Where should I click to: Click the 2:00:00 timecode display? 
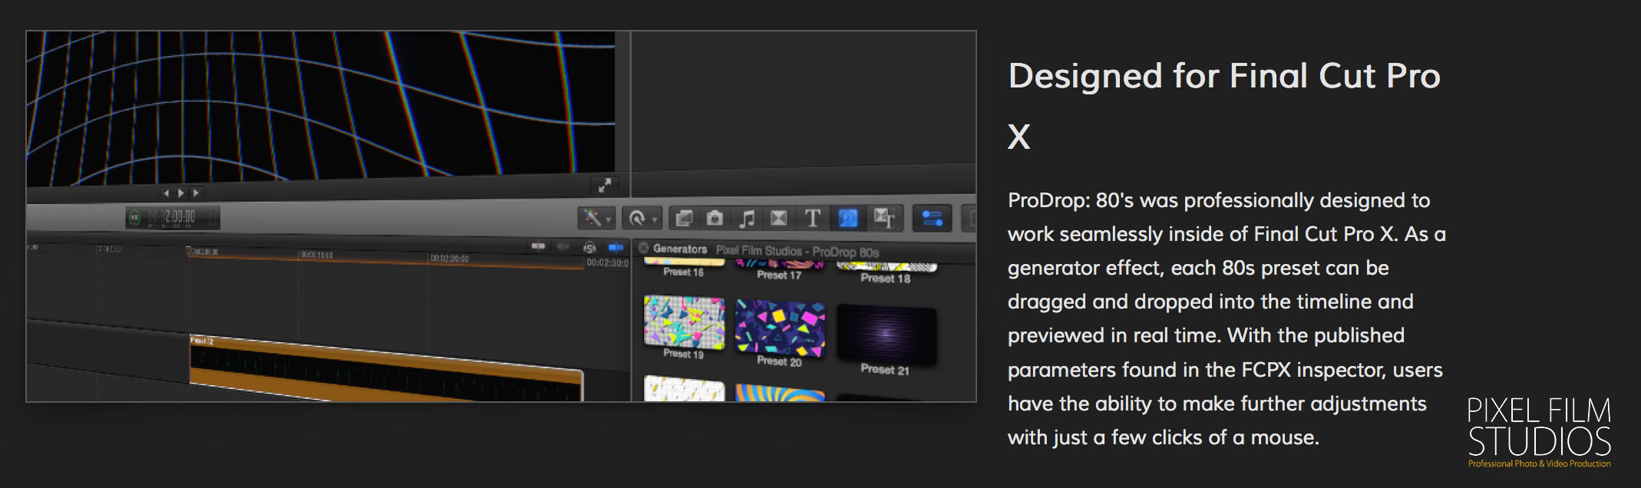point(181,217)
